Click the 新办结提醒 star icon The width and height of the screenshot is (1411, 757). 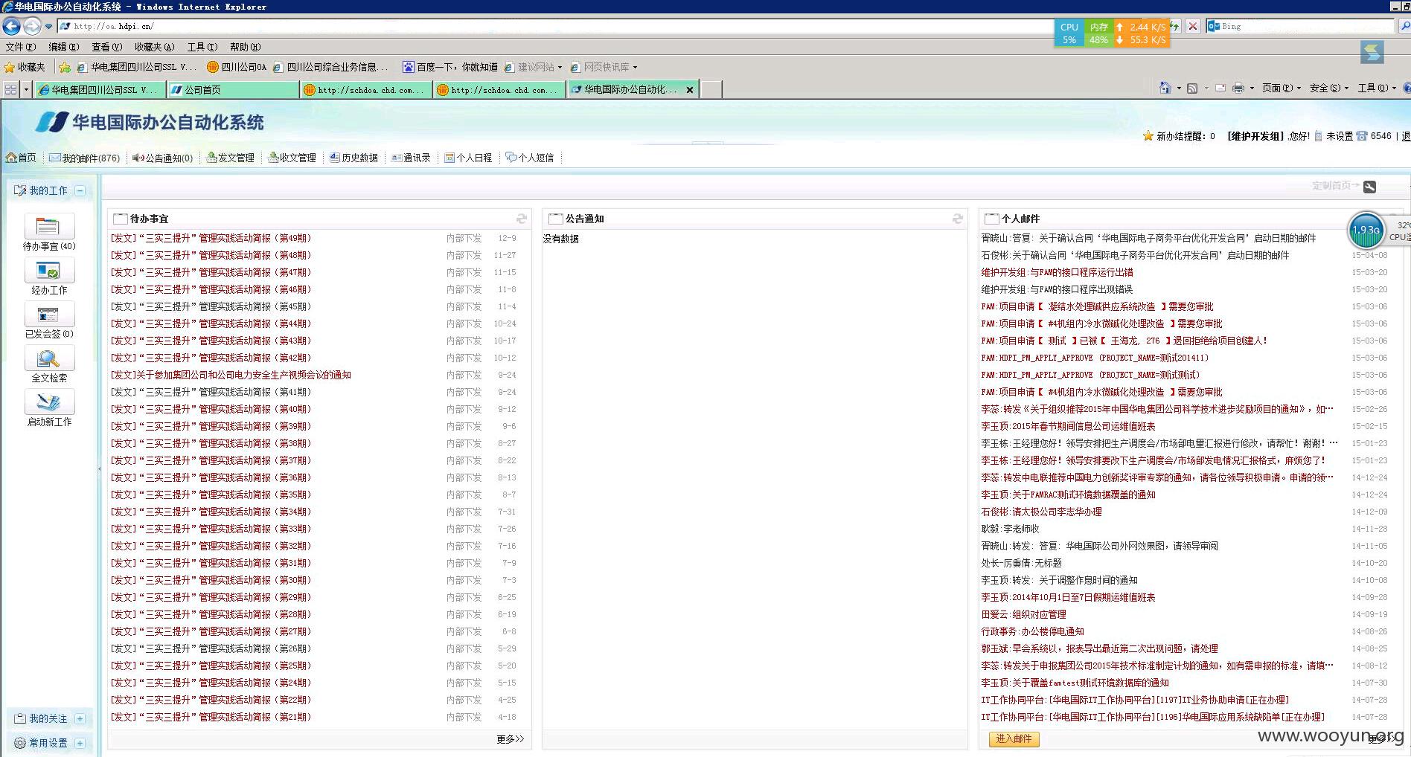1148,136
